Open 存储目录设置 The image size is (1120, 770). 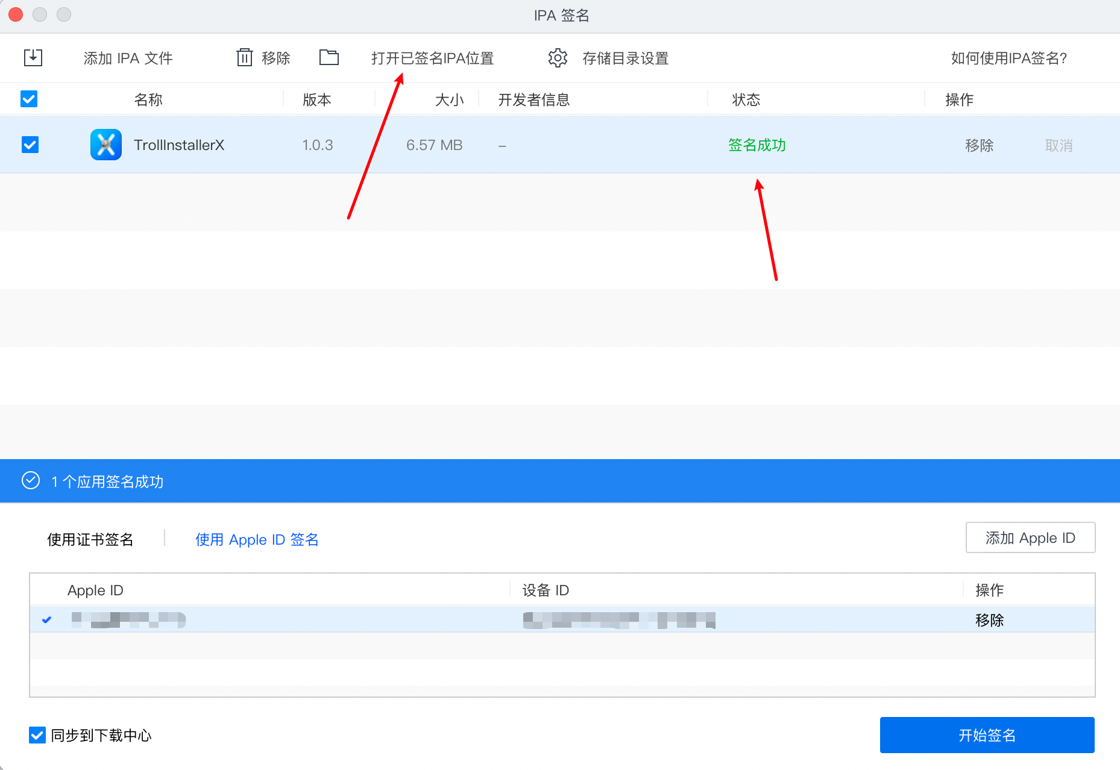point(625,58)
